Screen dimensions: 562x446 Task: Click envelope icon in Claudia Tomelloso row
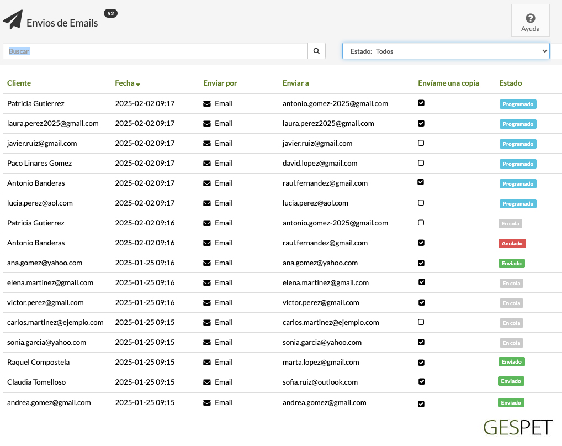[x=207, y=382]
